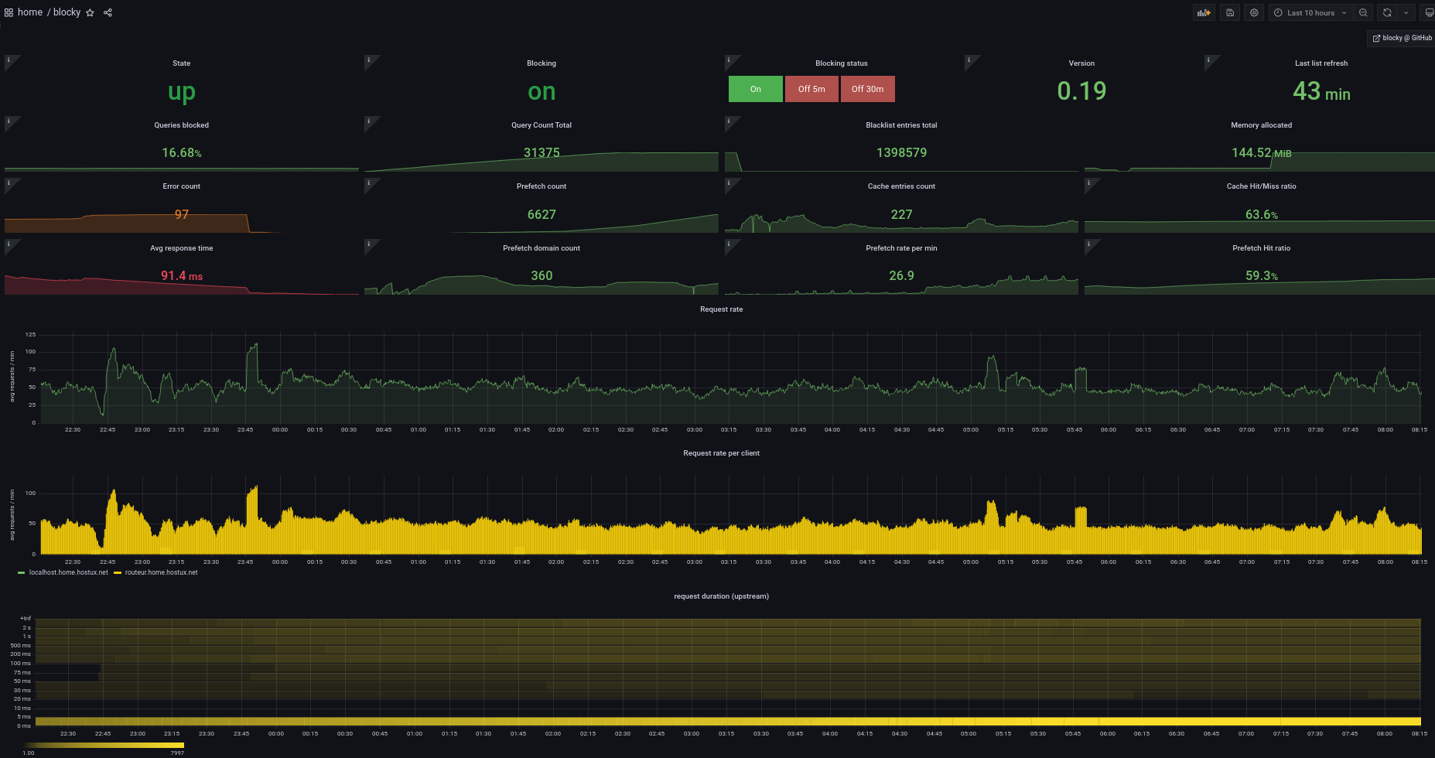The width and height of the screenshot is (1435, 758).
Task: Star the blocky dashboard as favorite
Action: tap(90, 12)
